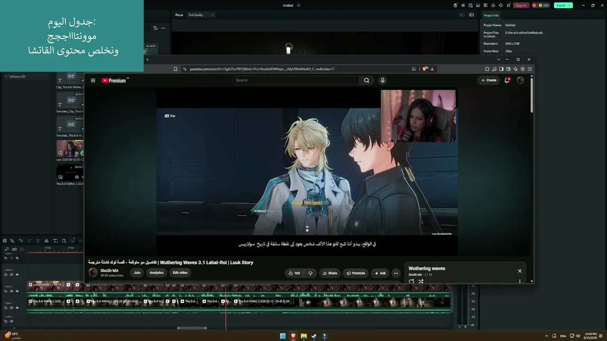This screenshot has width=607, height=341.
Task: Click the YouTube Create button
Action: 488,81
